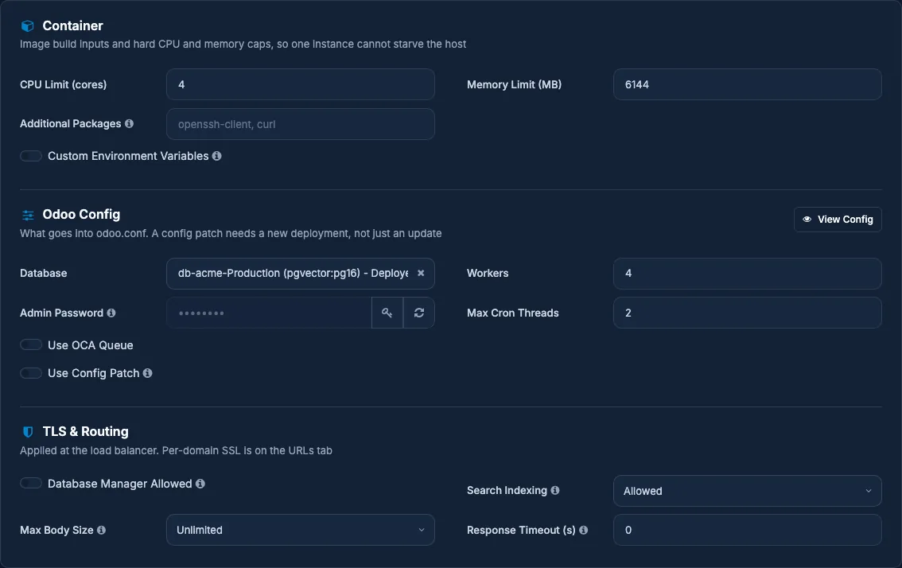Click the Odoo Config sliders icon
This screenshot has width=902, height=568.
[28, 216]
